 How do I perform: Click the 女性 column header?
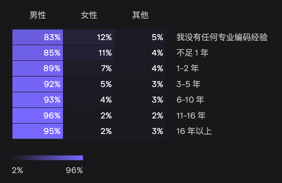(x=89, y=15)
